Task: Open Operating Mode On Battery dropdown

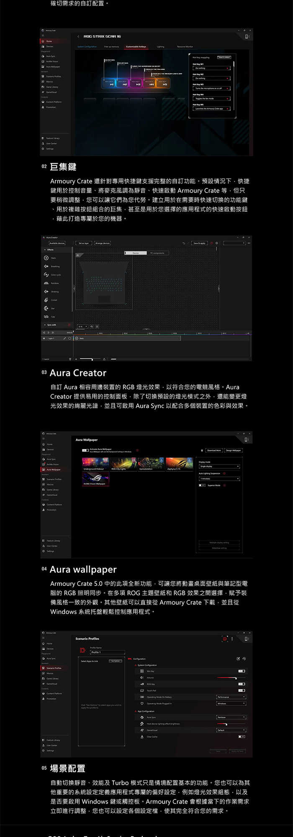Action: pyautogui.click(x=231, y=697)
